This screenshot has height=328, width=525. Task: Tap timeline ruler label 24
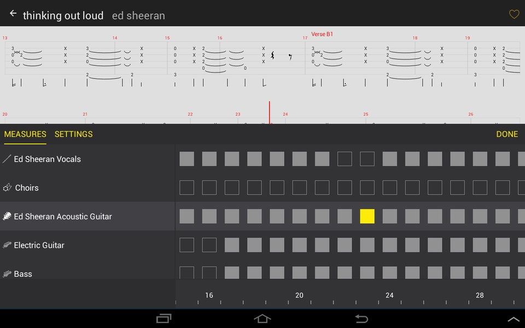pos(389,295)
